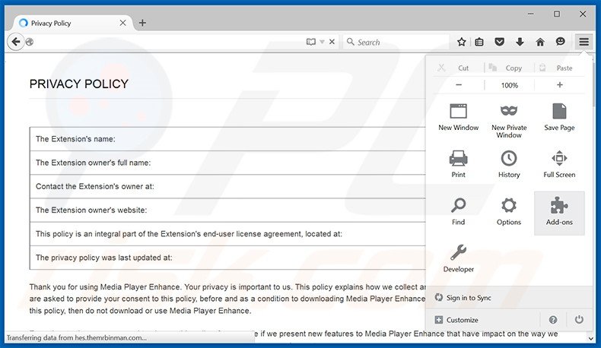Reset zoom at 100% label
This screenshot has height=348, width=601.
tap(510, 85)
